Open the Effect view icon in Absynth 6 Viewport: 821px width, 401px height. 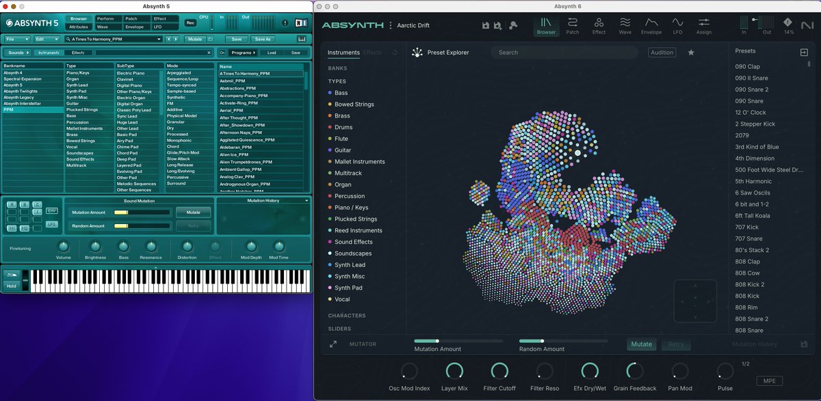599,25
